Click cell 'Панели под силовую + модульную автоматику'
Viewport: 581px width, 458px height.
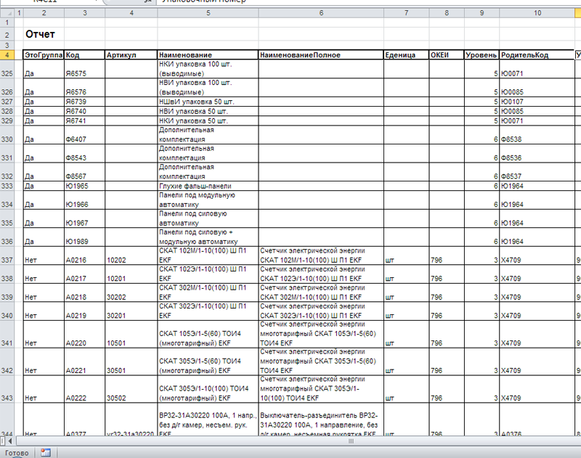click(x=208, y=237)
